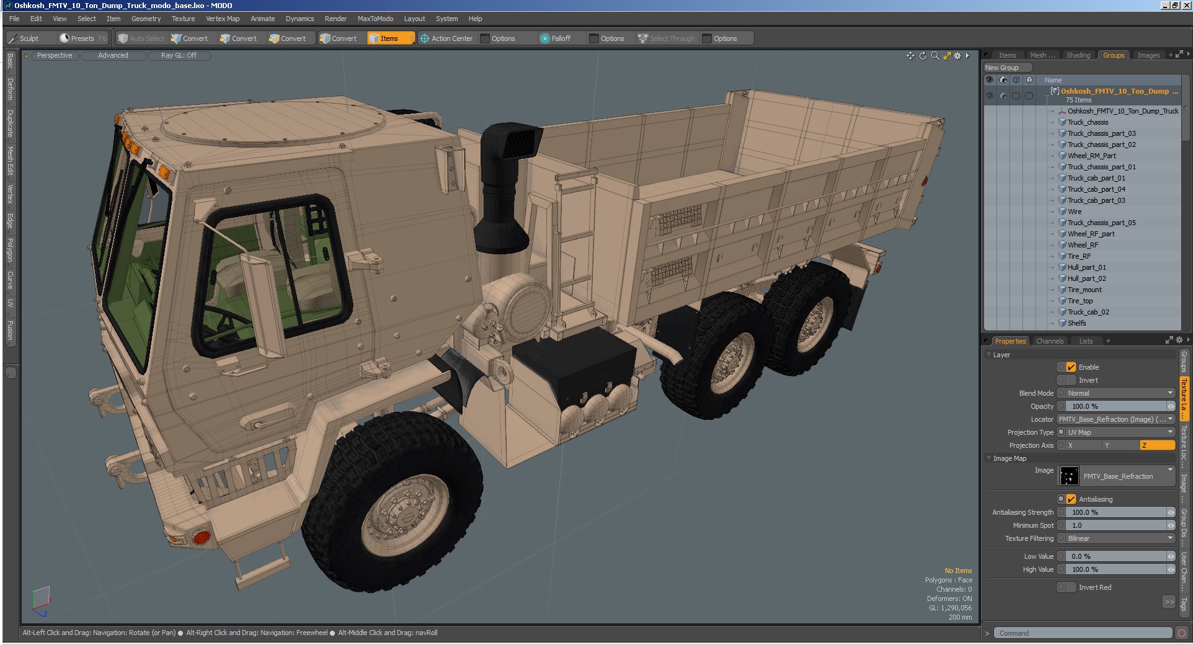Click the Auto Select mode icon
The image size is (1193, 645).
[123, 38]
